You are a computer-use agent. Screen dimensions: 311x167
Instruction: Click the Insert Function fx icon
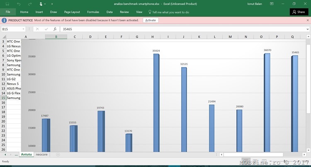55,29
